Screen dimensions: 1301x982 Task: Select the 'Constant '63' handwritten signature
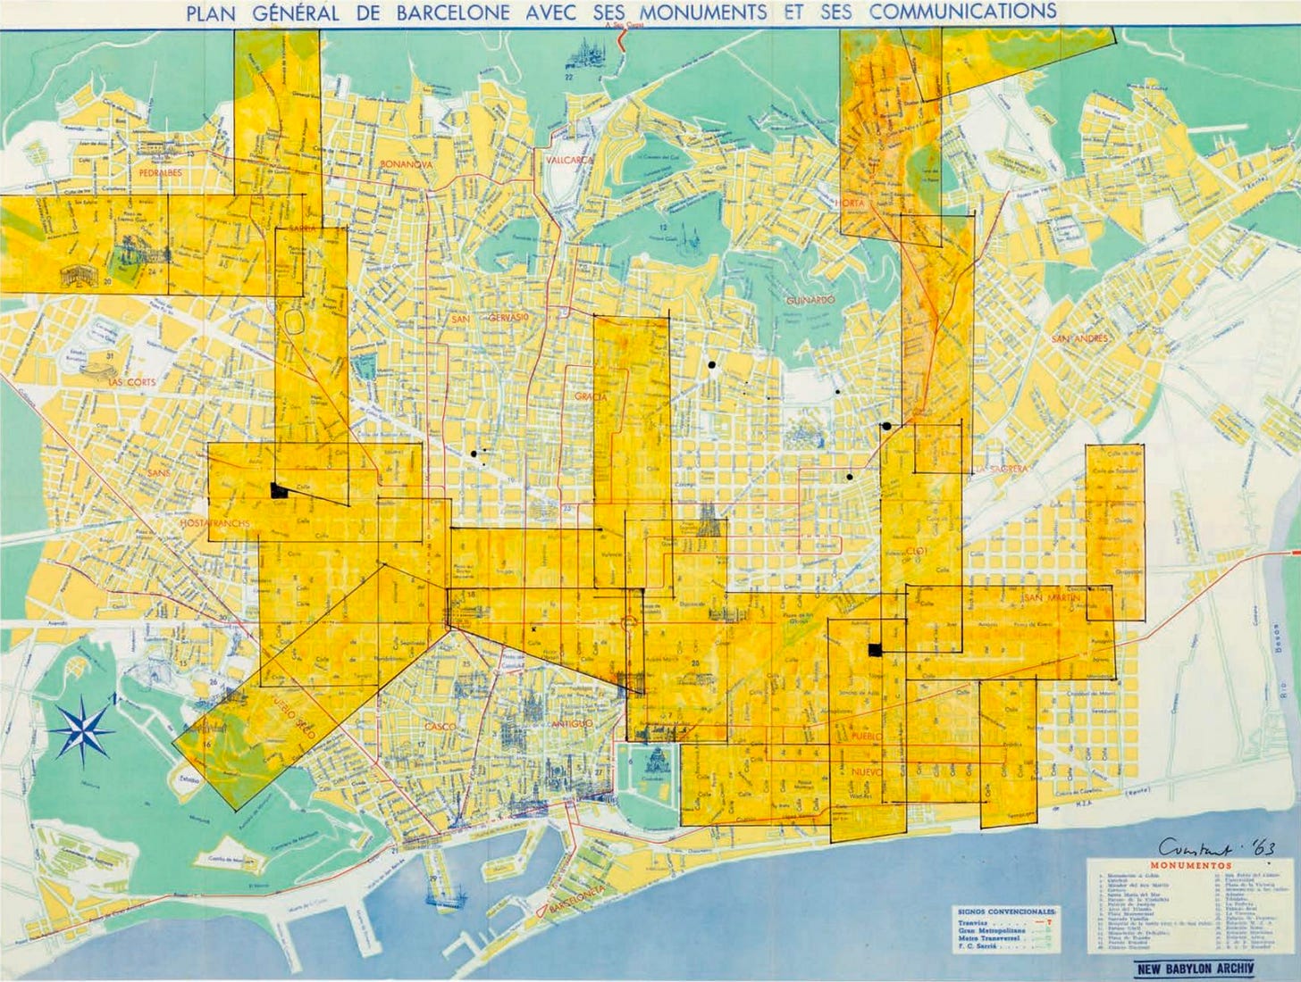tap(1217, 845)
